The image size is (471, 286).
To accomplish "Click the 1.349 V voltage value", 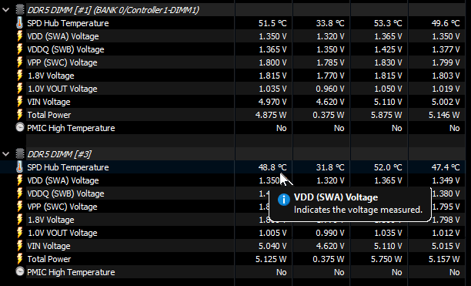I will pos(446,180).
